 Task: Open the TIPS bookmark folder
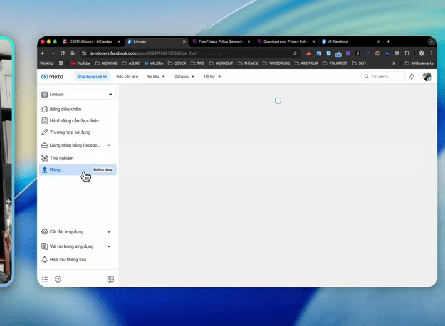(197, 63)
